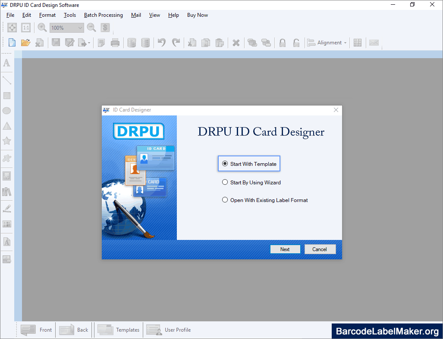Click the Printer icon
Image resolution: width=443 pixels, height=339 pixels.
click(x=115, y=43)
